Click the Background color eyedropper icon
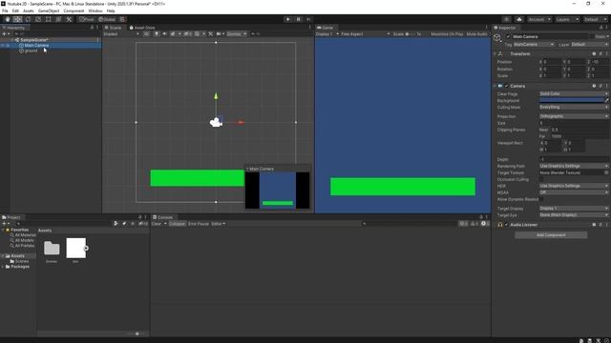611x343 pixels. click(x=606, y=100)
